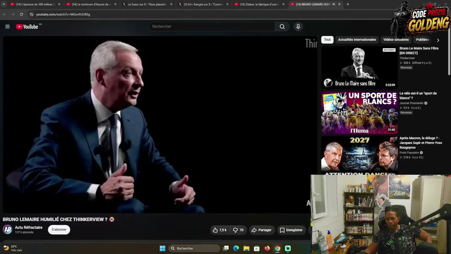Open the Windows Start menu
This screenshot has height=254, width=451.
[162, 248]
